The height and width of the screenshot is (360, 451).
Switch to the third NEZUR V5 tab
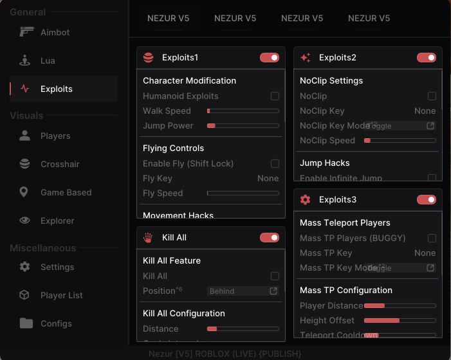302,19
